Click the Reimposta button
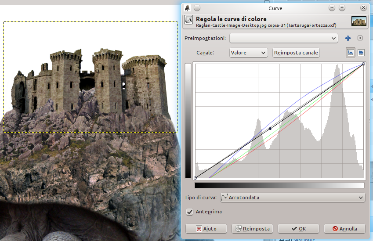This screenshot has width=373, height=241. pos(252,229)
